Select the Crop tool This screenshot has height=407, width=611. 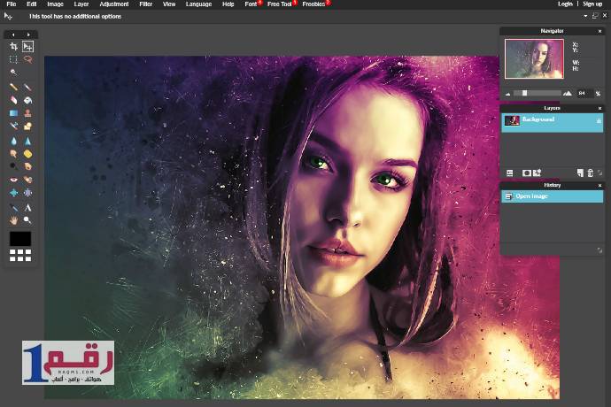(13, 46)
